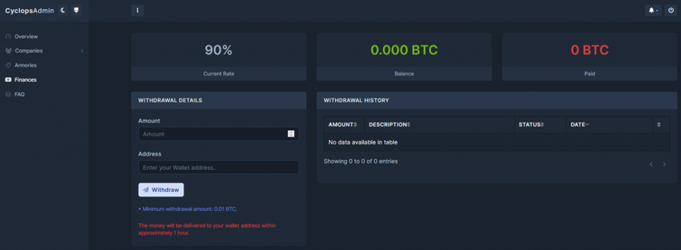Image resolution: width=681 pixels, height=250 pixels.
Task: Click the Amount input field
Action: pos(218,134)
